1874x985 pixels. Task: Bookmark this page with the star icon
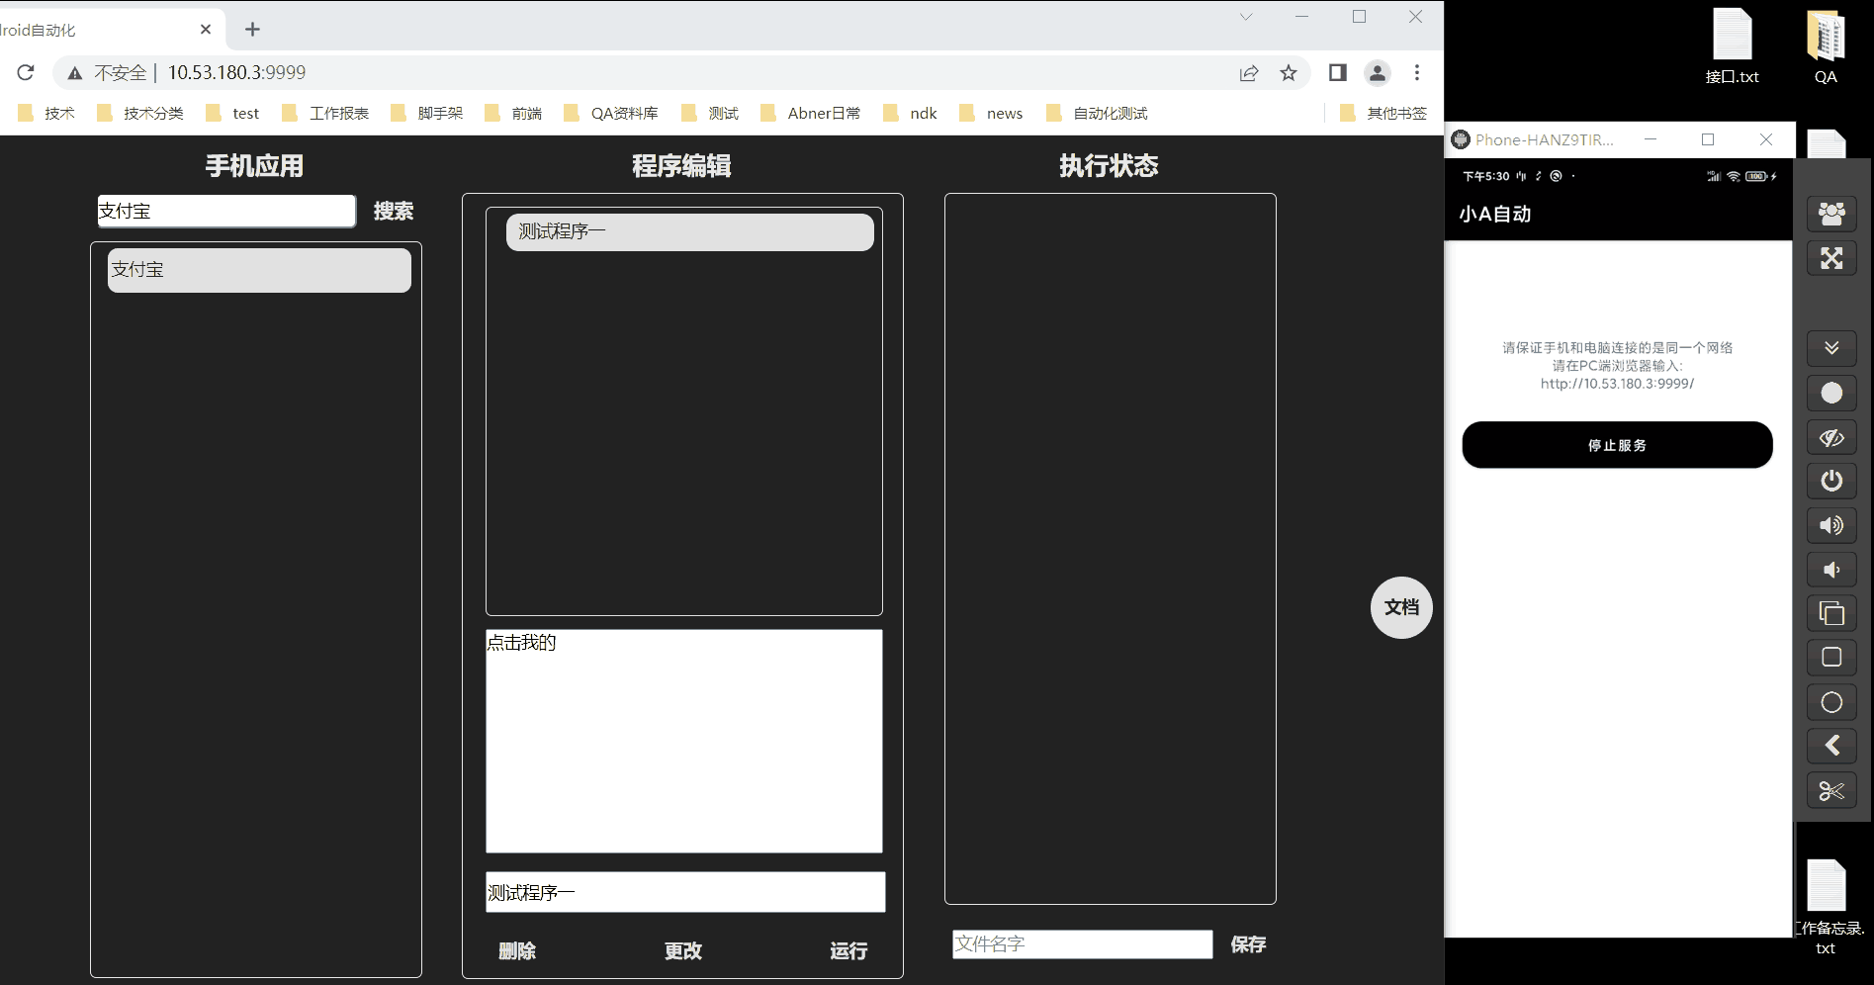point(1289,73)
